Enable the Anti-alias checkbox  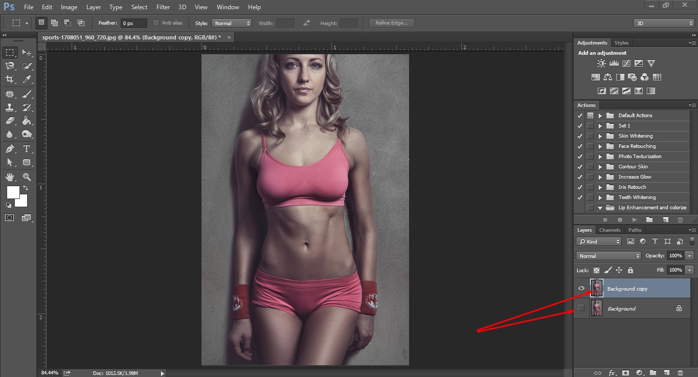pos(156,23)
